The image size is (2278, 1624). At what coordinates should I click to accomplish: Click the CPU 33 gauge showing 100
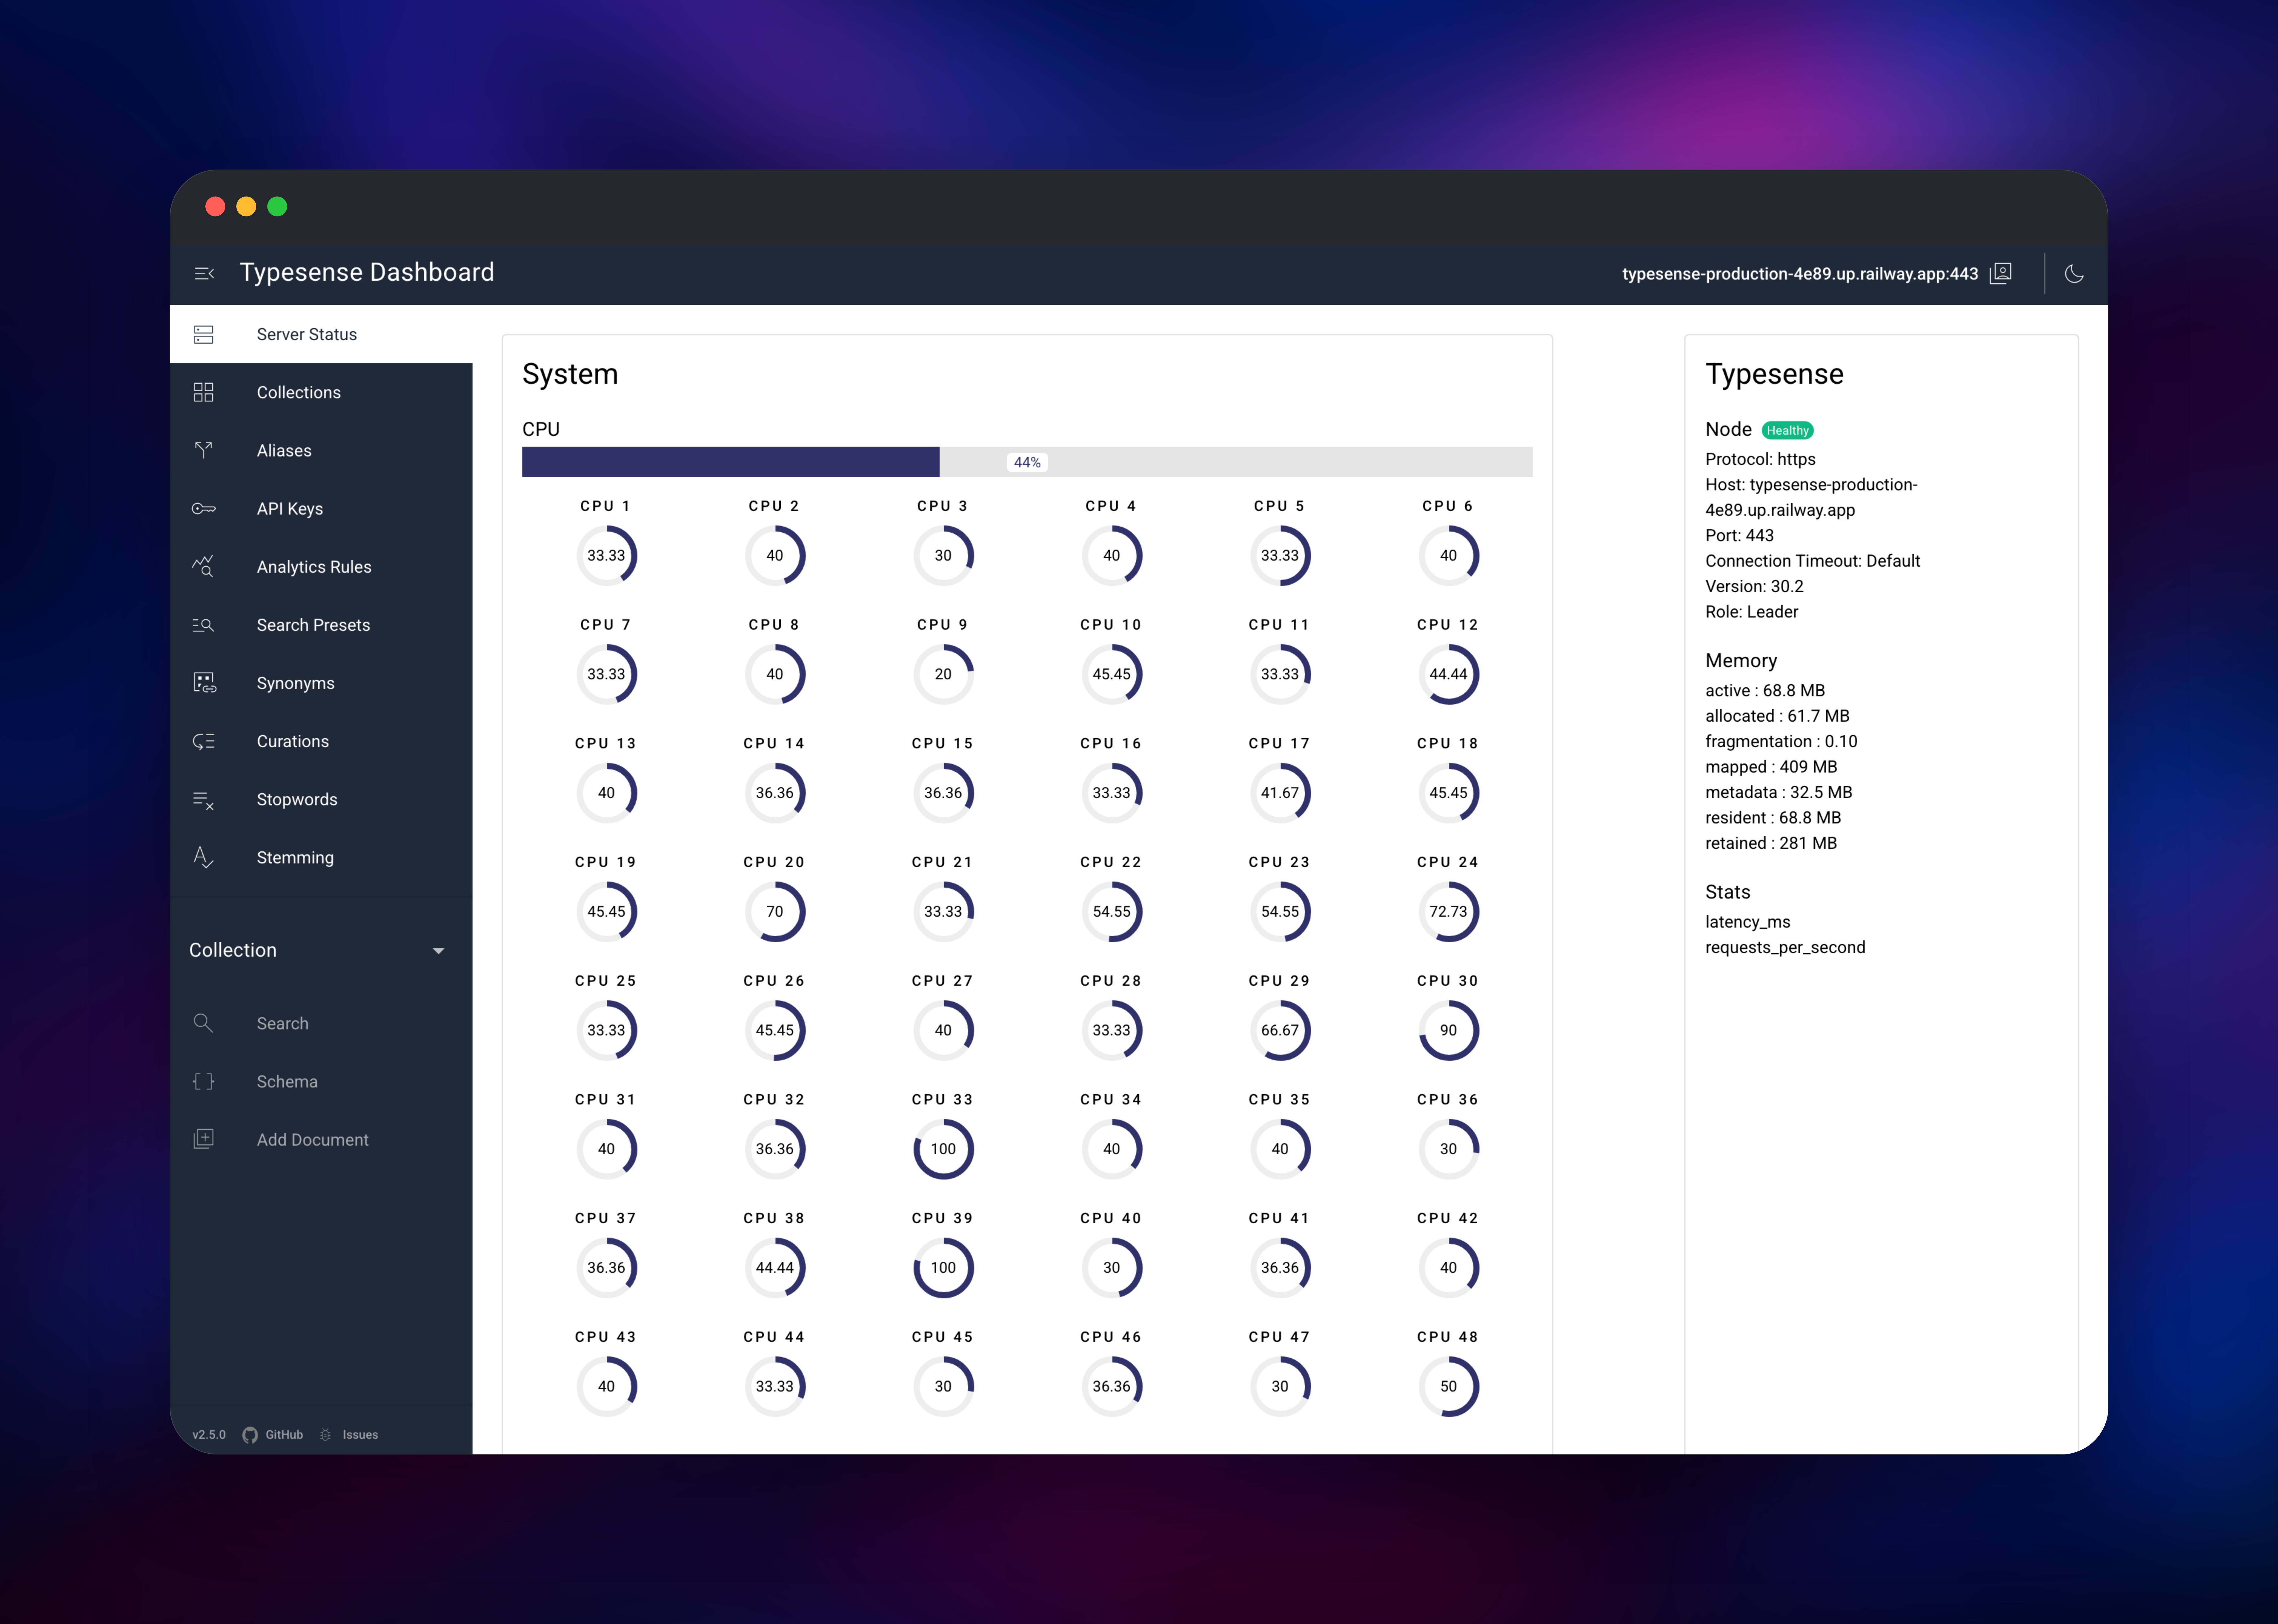[x=943, y=1149]
